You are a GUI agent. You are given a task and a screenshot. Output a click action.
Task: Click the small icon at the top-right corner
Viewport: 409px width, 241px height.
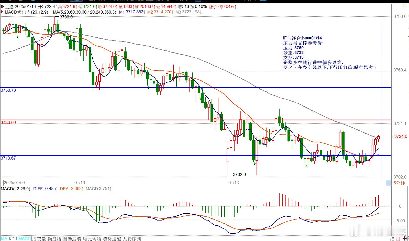[405, 6]
